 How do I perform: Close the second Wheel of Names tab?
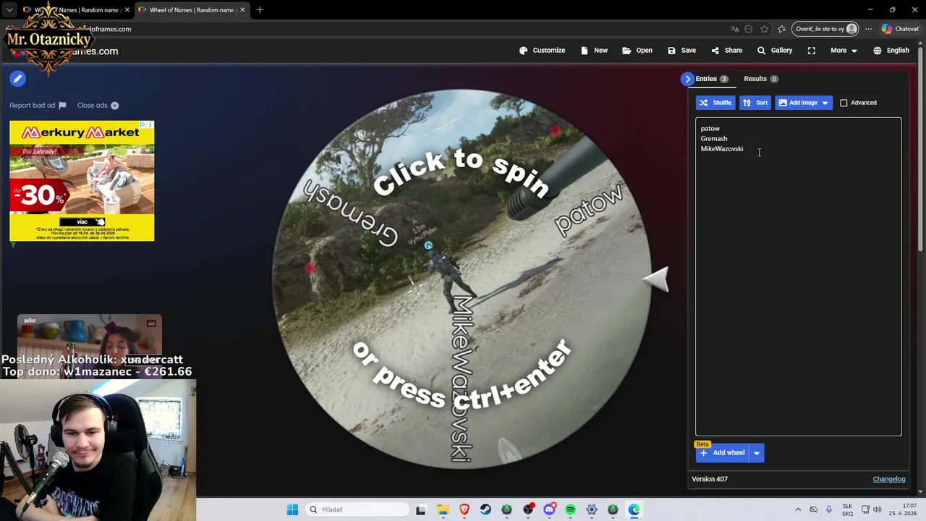(242, 10)
